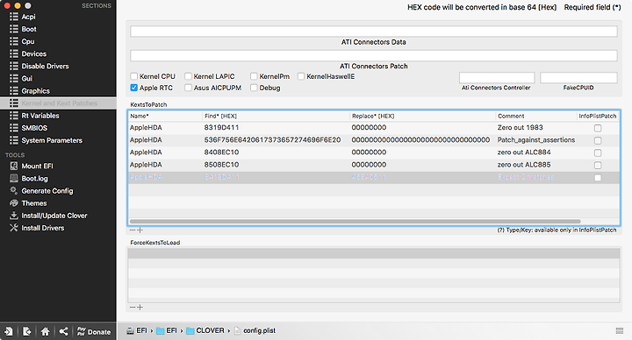Enable the Asus AICPUPM checkbox

coord(188,88)
